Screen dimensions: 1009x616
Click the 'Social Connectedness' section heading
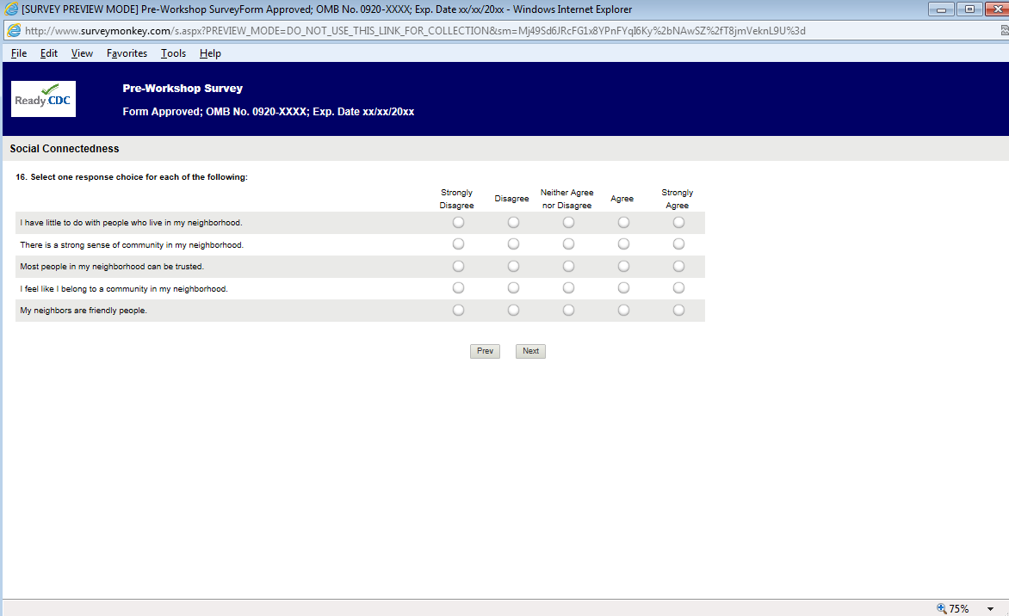coord(65,149)
